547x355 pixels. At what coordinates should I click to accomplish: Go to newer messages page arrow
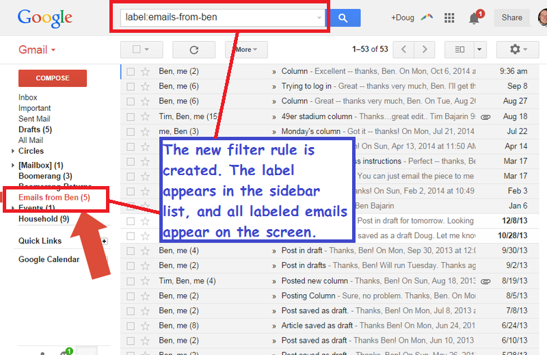click(403, 49)
